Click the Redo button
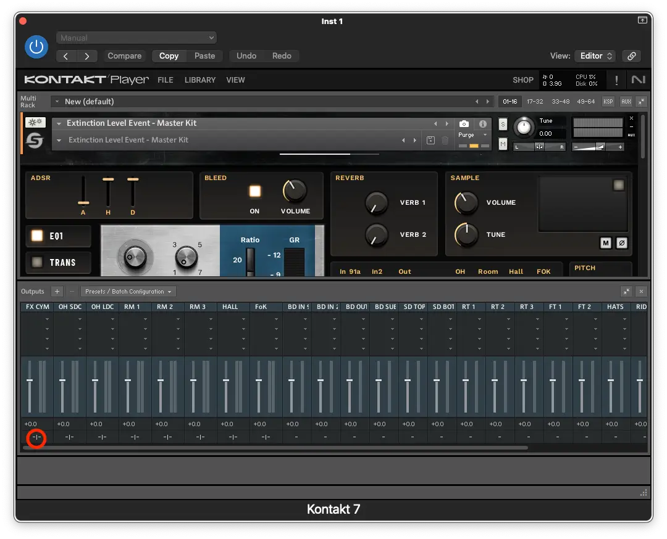The image size is (667, 539). click(x=282, y=56)
